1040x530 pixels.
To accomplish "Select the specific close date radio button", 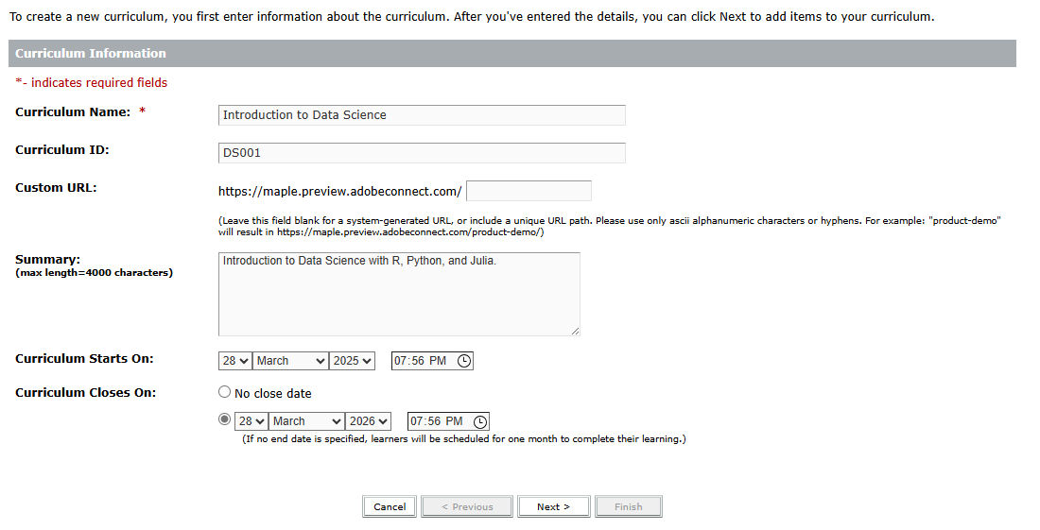I will 224,420.
